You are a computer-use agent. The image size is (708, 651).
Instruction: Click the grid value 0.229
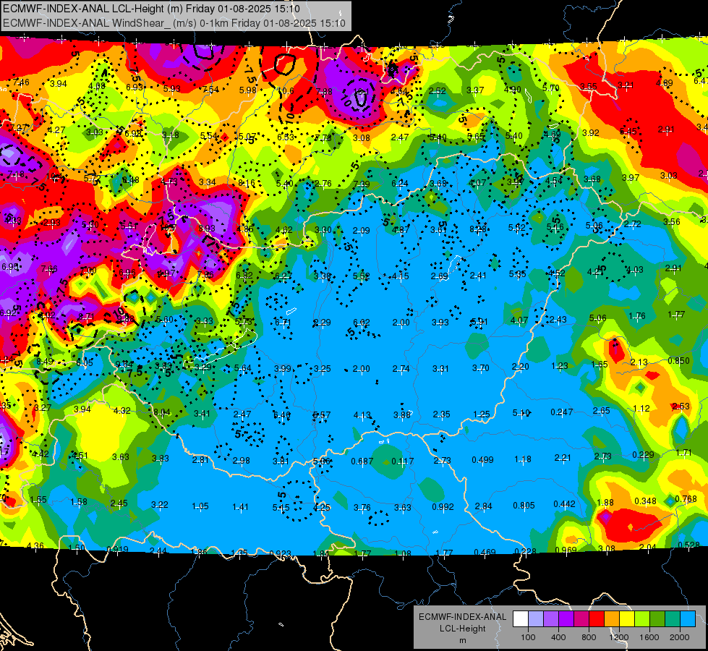(x=643, y=454)
